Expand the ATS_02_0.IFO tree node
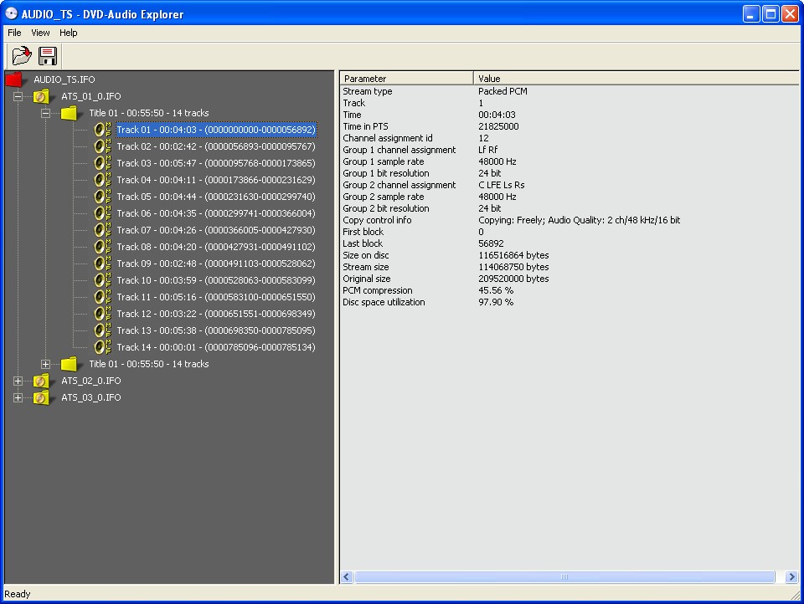804x604 pixels. (18, 381)
